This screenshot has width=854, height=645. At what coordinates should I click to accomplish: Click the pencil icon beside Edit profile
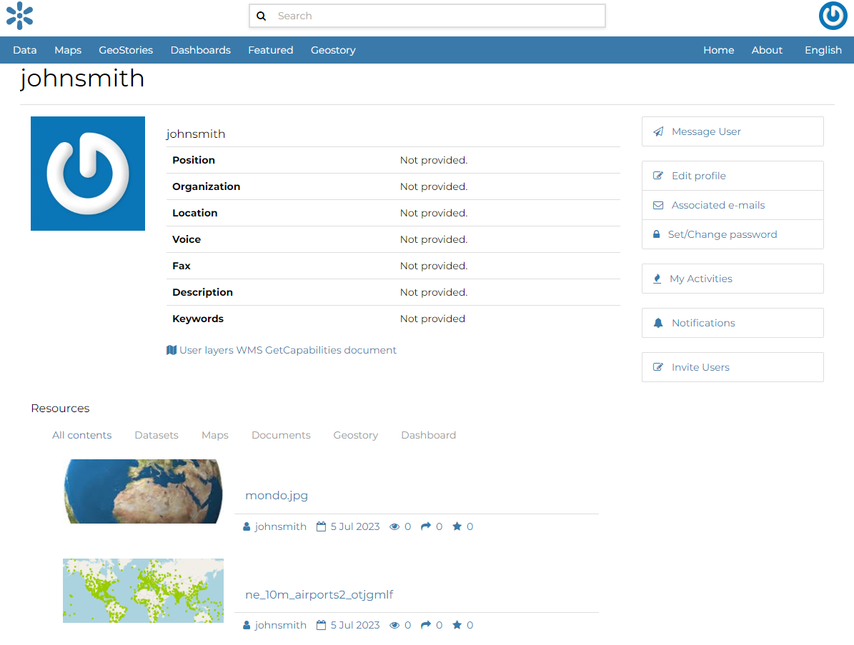pos(657,175)
